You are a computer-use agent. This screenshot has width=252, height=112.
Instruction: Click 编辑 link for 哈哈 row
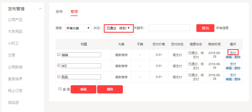(x=229, y=57)
